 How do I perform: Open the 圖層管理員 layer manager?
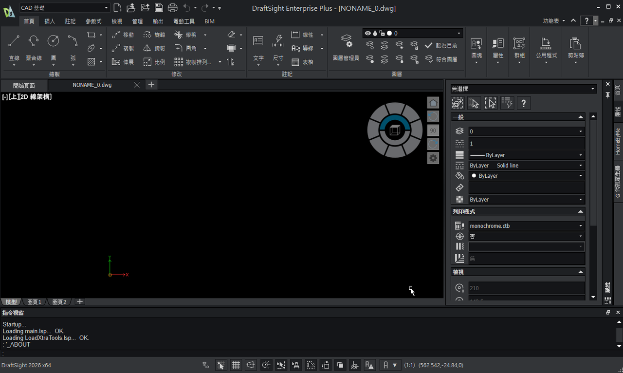346,47
